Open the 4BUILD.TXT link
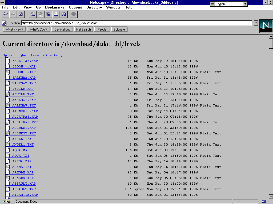The image size is (273, 204). pos(23,94)
